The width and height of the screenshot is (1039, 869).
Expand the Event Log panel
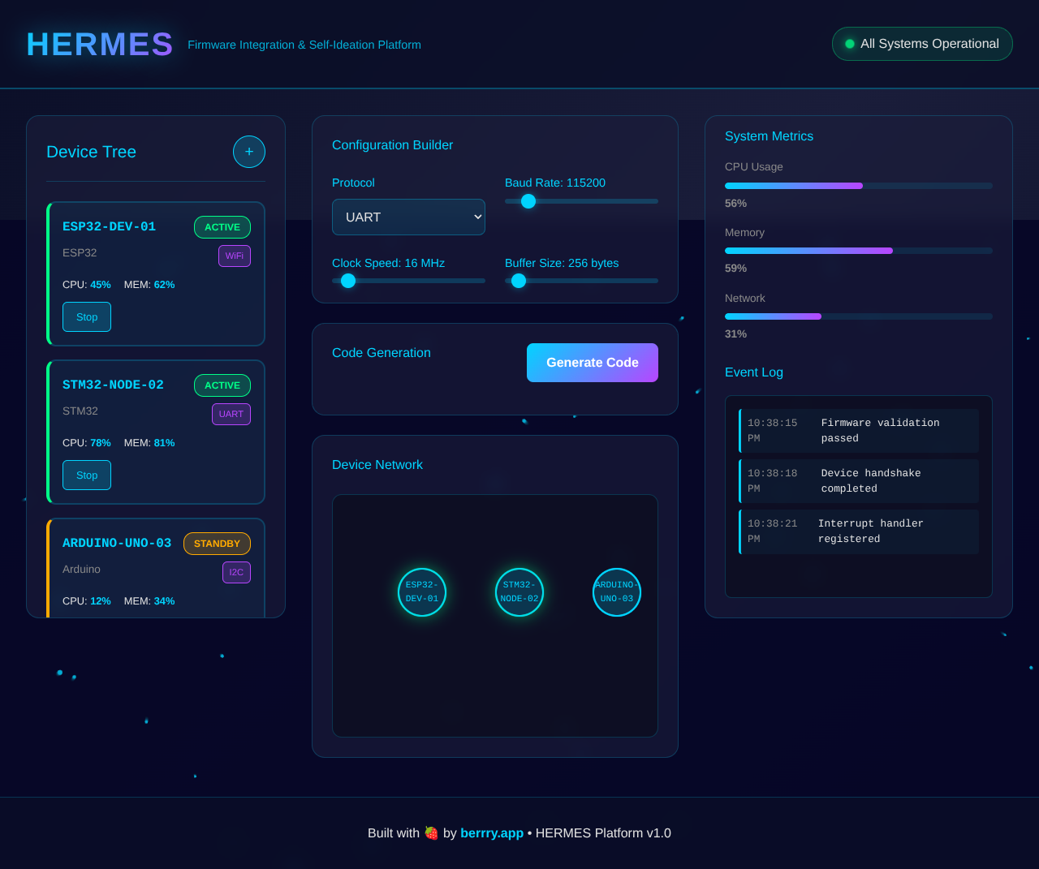pyautogui.click(x=753, y=372)
